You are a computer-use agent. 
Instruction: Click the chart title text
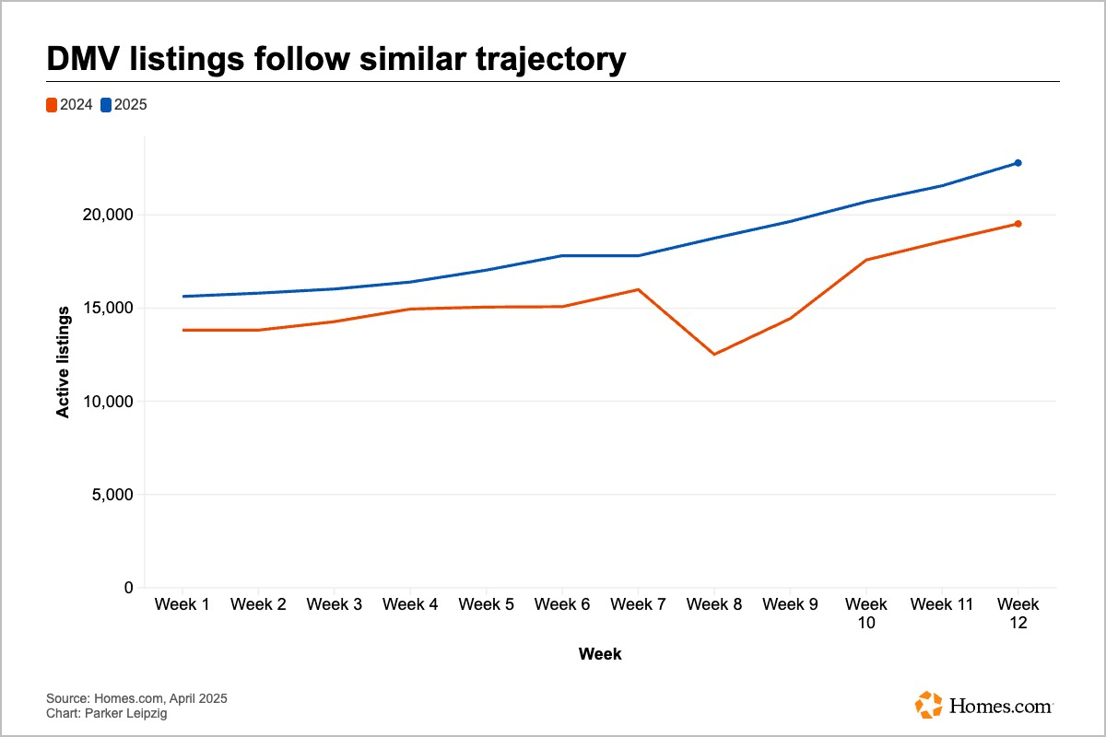336,60
